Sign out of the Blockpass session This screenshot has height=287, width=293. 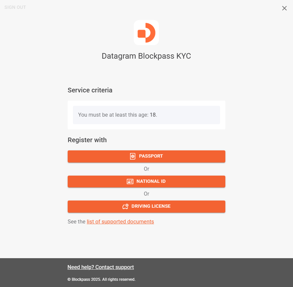click(x=15, y=7)
